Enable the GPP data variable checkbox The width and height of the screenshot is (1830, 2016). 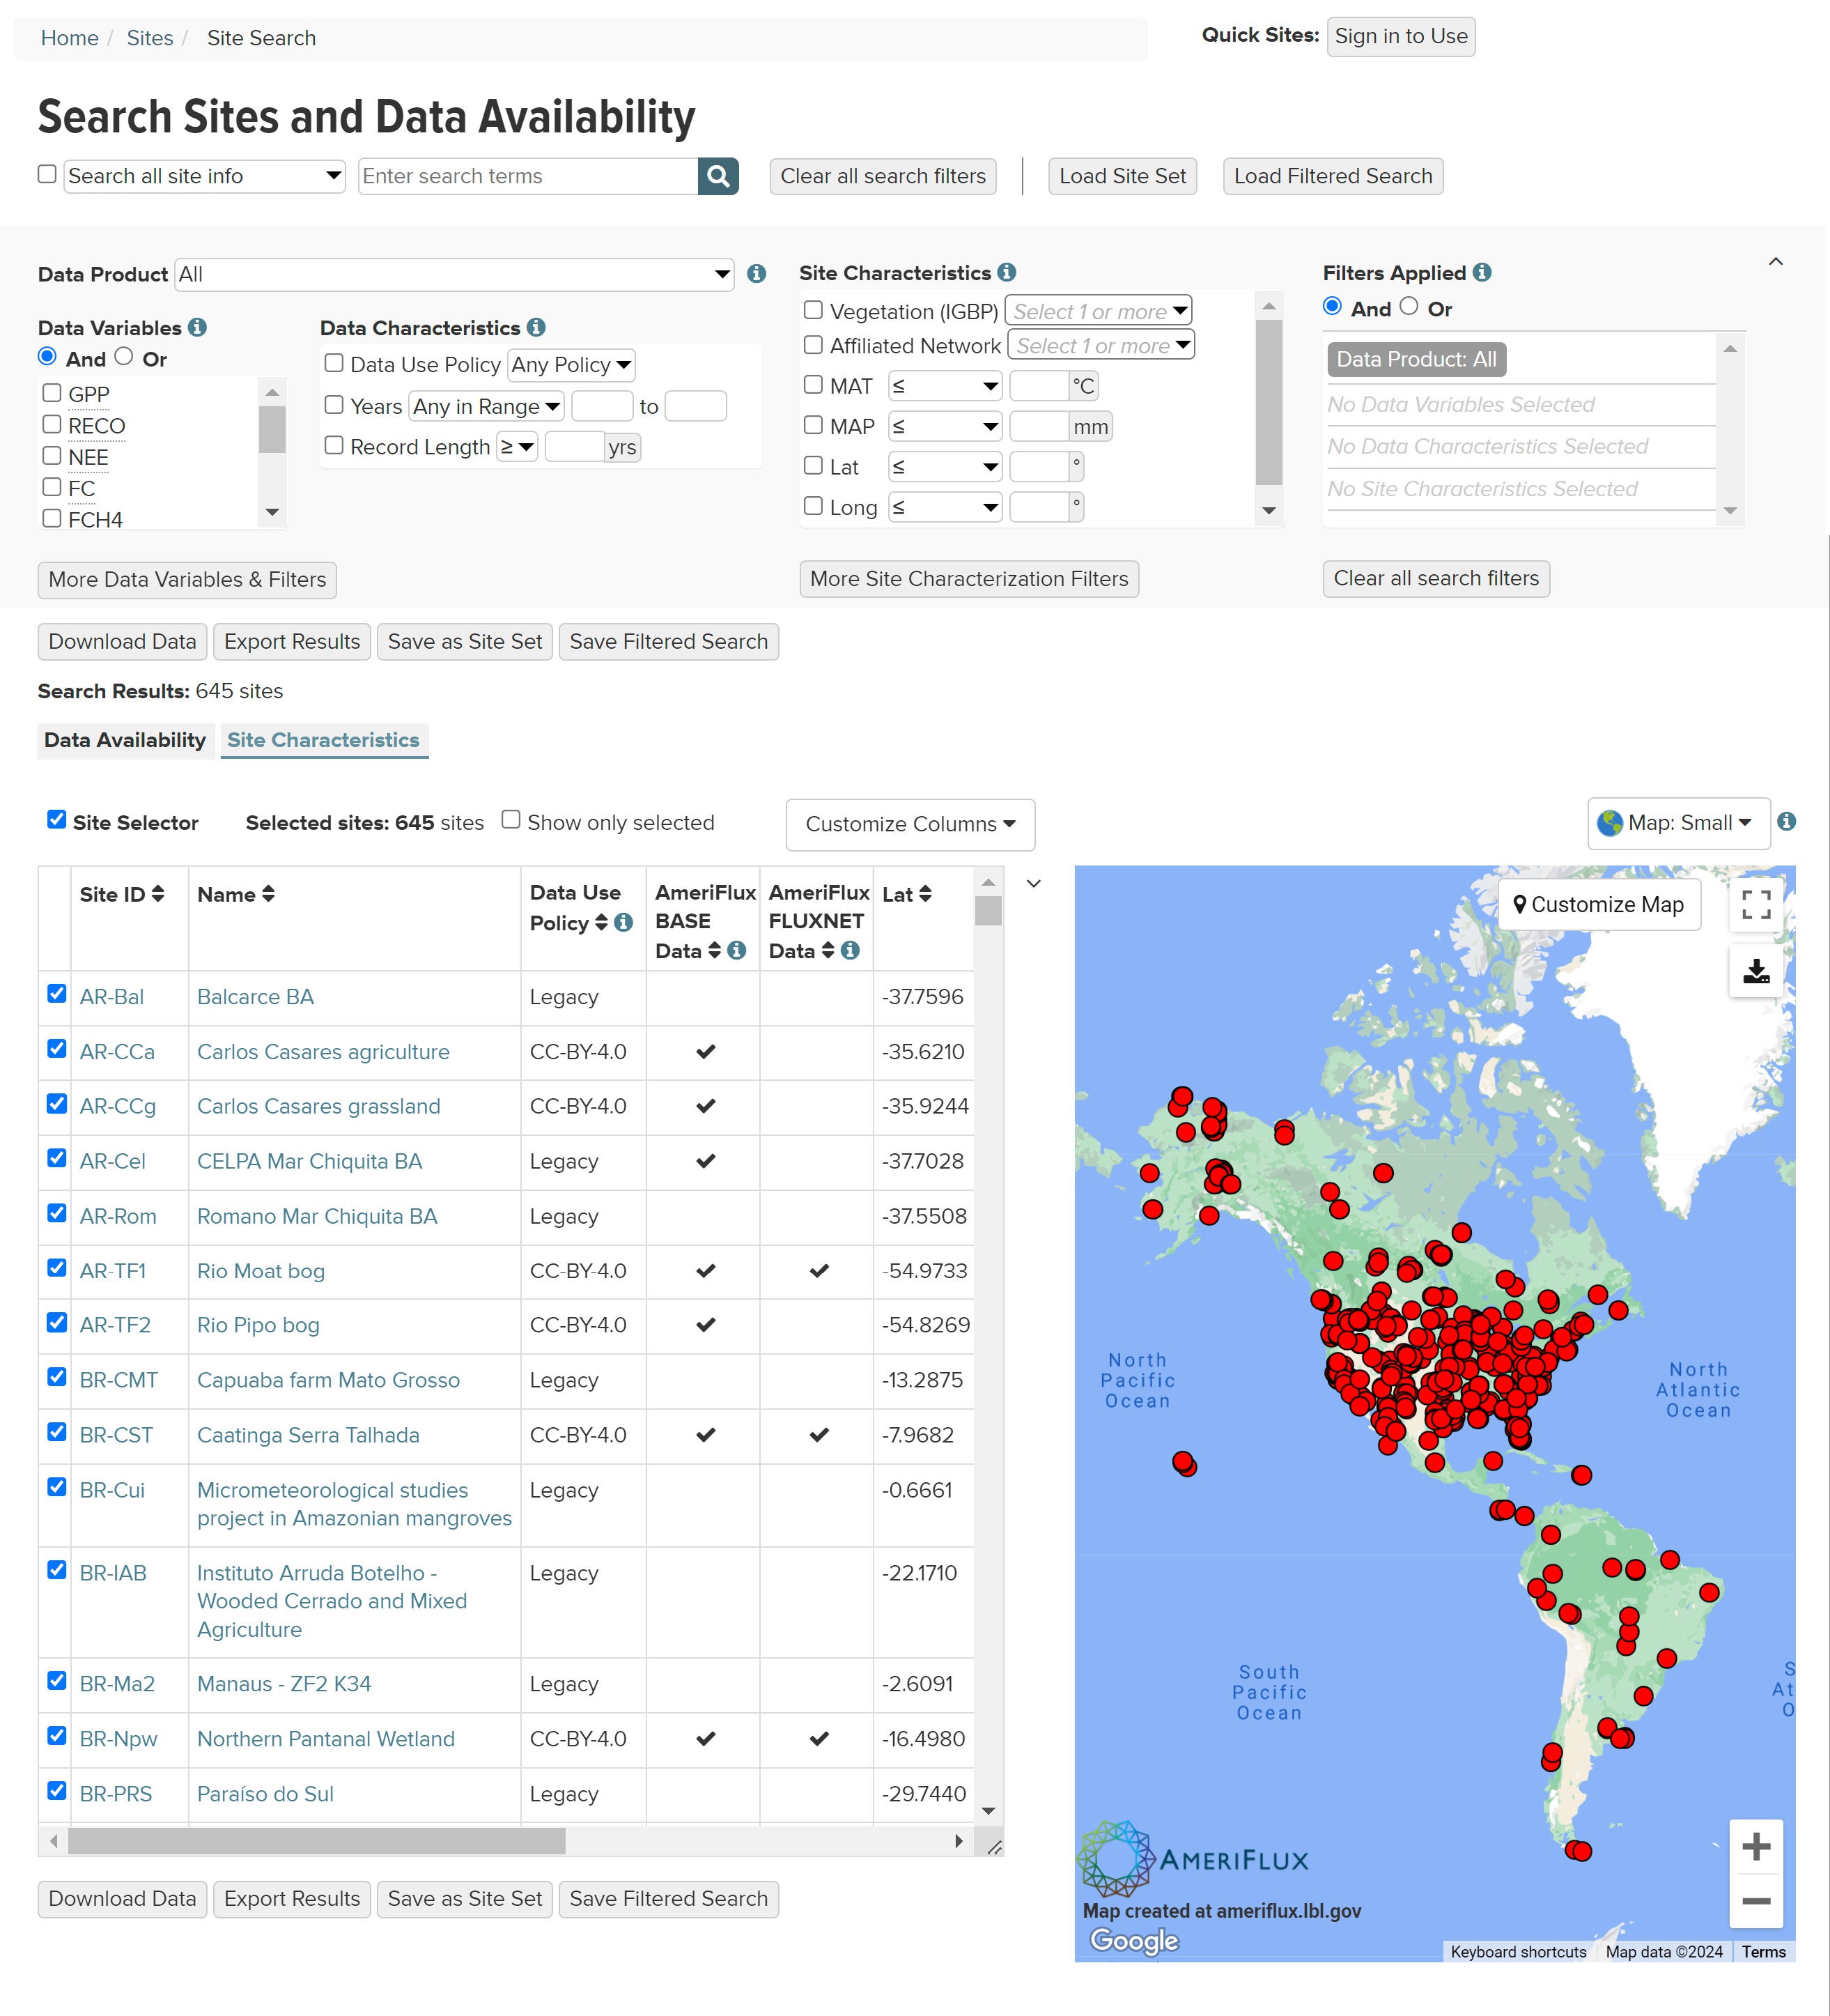(x=52, y=393)
